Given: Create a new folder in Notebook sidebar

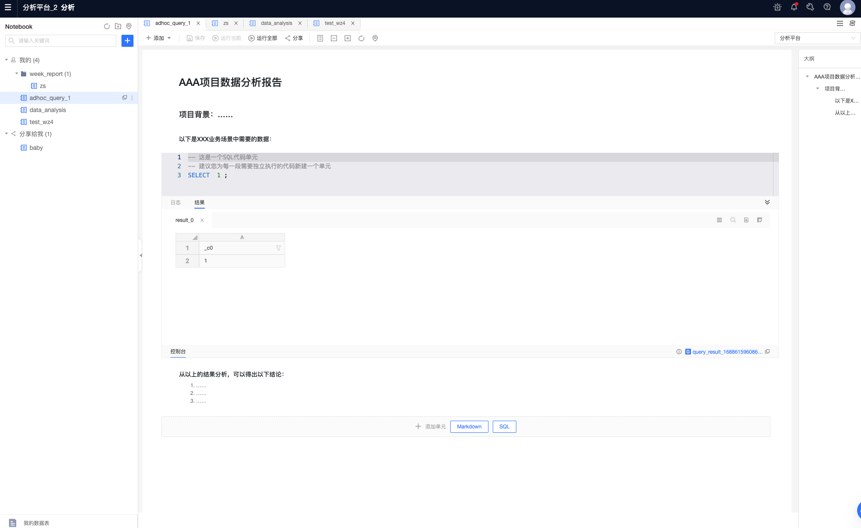Looking at the screenshot, I should click(118, 26).
